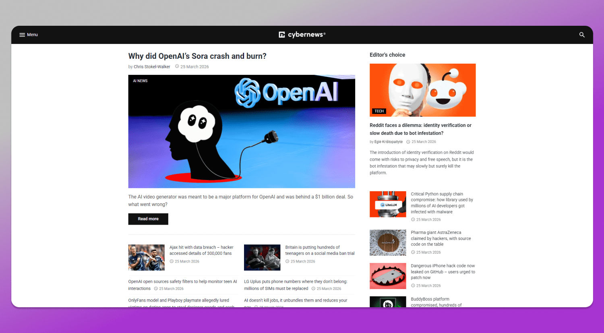The width and height of the screenshot is (604, 333).
Task: Click the Editor's choice heading
Action: coord(387,55)
